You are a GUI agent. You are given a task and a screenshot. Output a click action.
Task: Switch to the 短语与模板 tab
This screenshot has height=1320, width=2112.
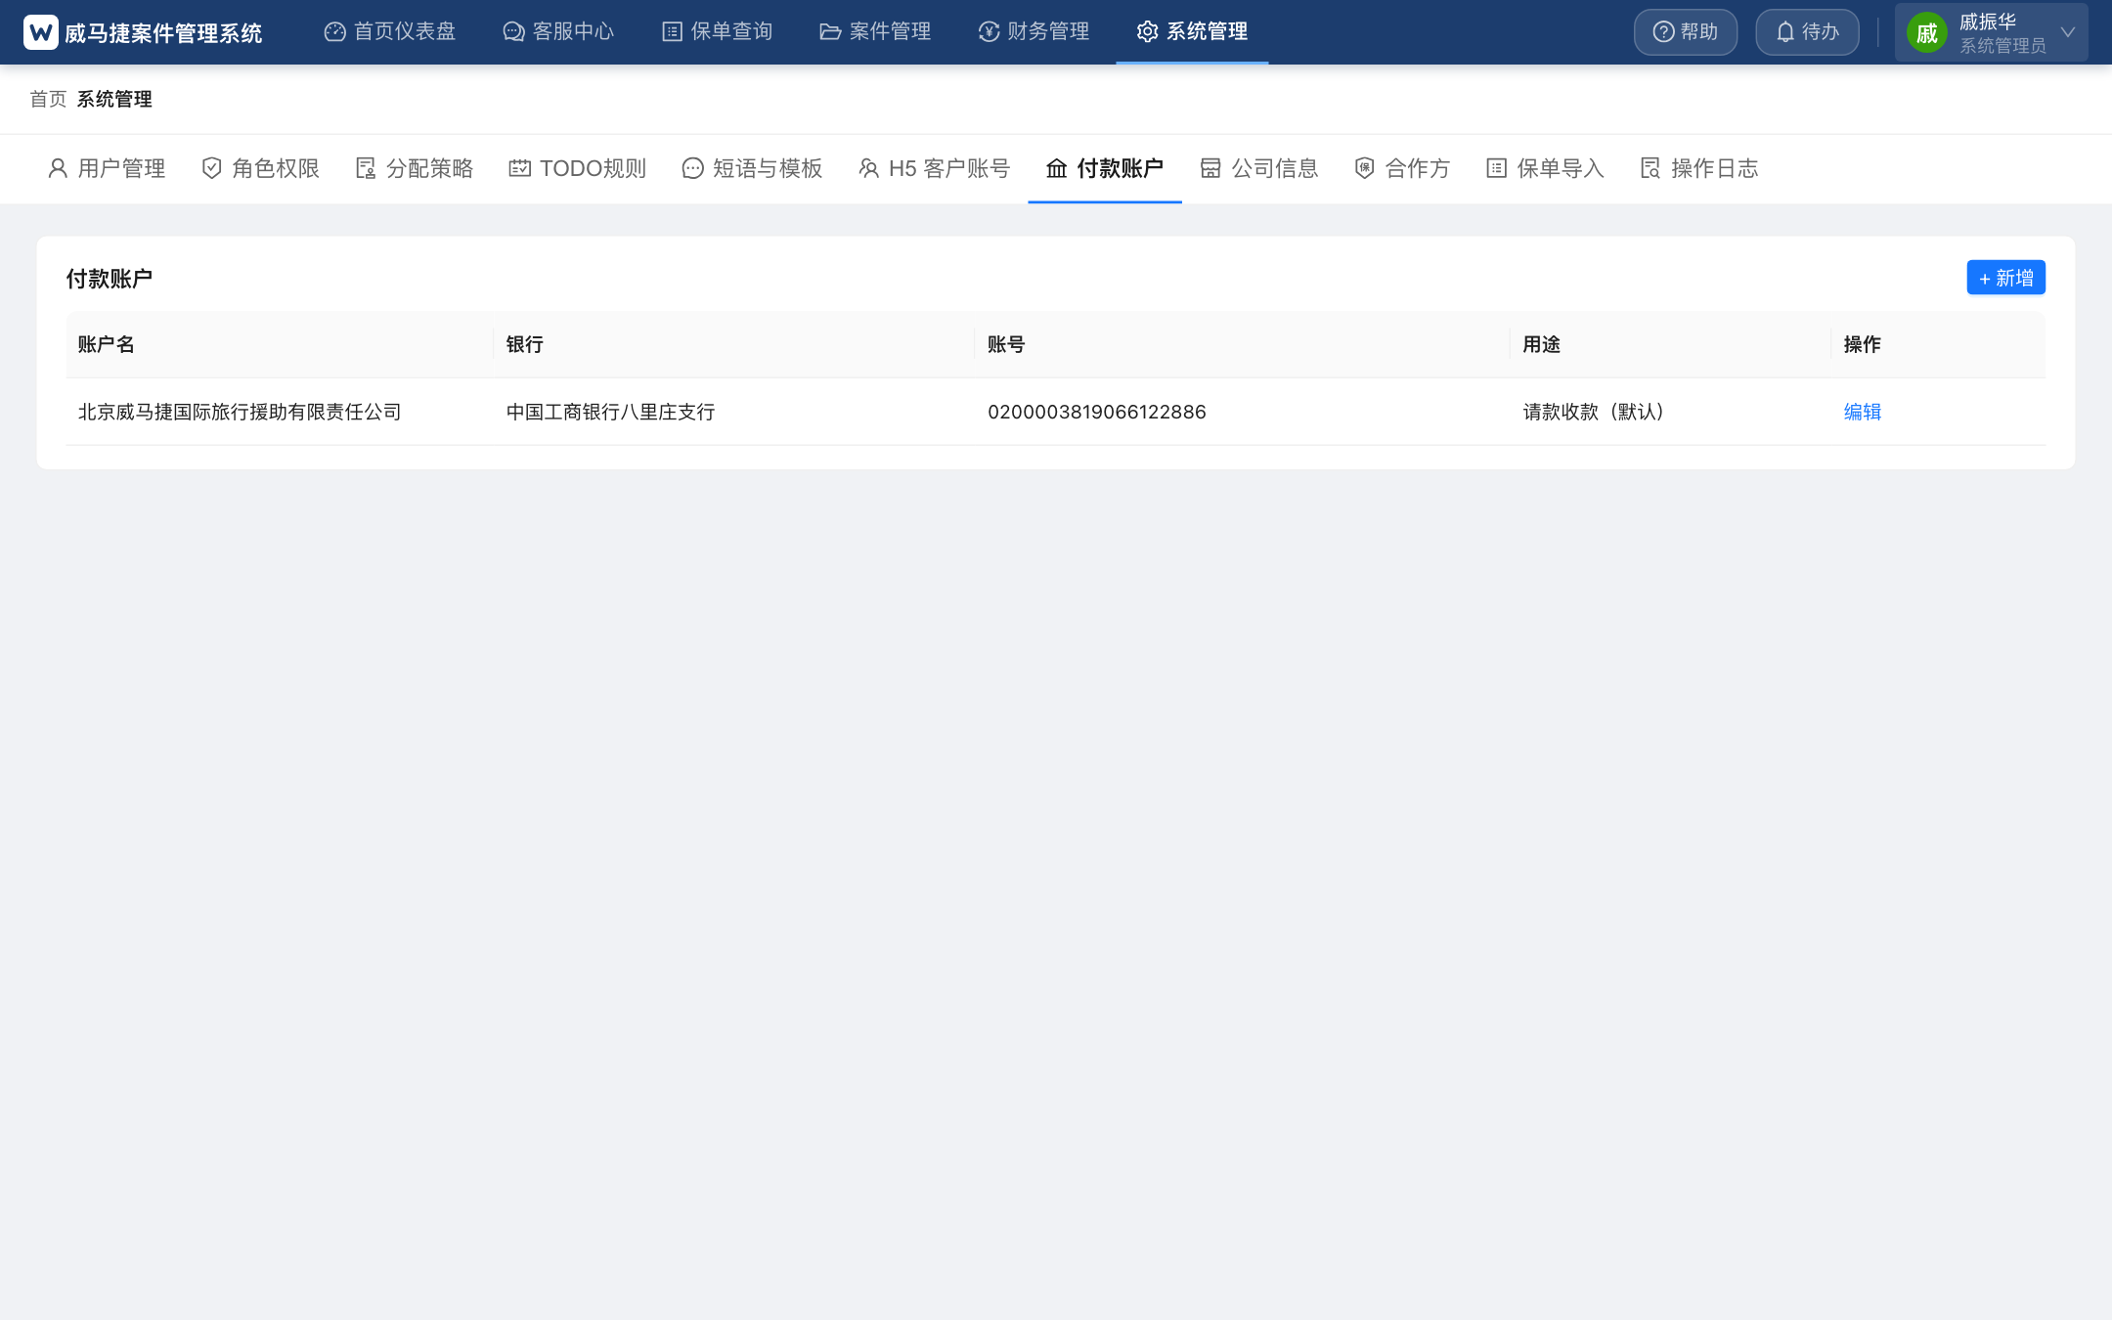point(752,168)
